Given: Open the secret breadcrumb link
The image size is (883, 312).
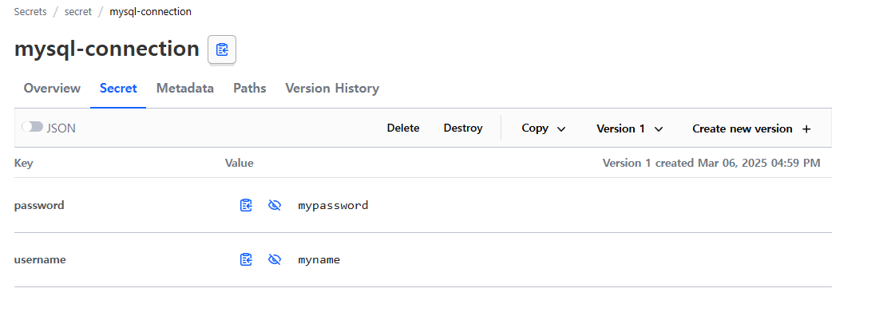Looking at the screenshot, I should coord(78,11).
